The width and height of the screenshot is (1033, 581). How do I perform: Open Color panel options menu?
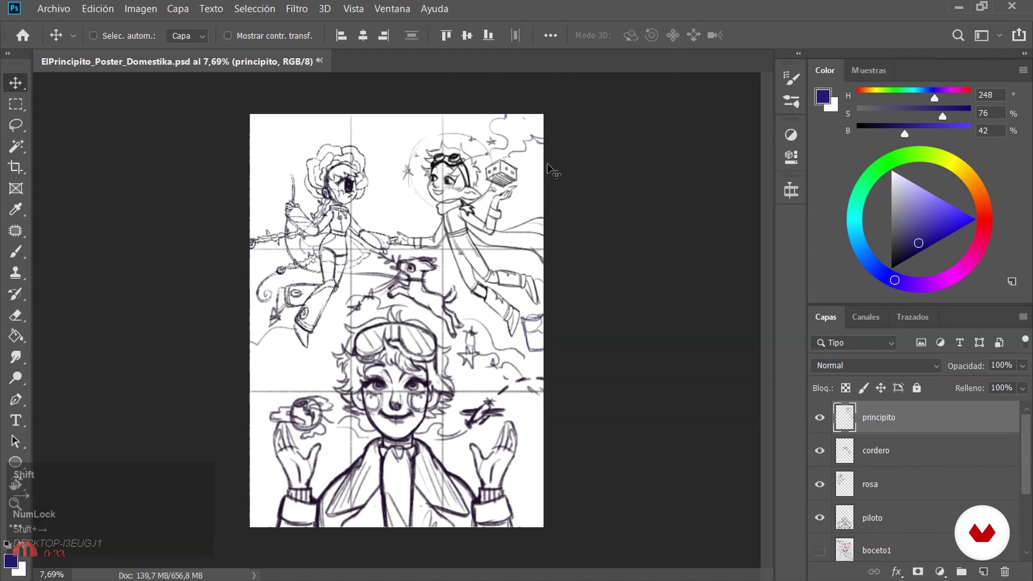pyautogui.click(x=1023, y=70)
